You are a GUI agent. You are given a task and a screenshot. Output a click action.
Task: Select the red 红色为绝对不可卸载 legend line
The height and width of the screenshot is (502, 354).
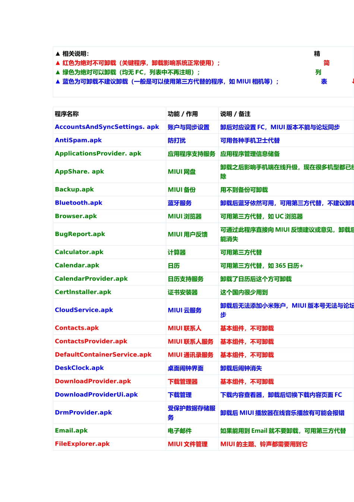(138, 63)
